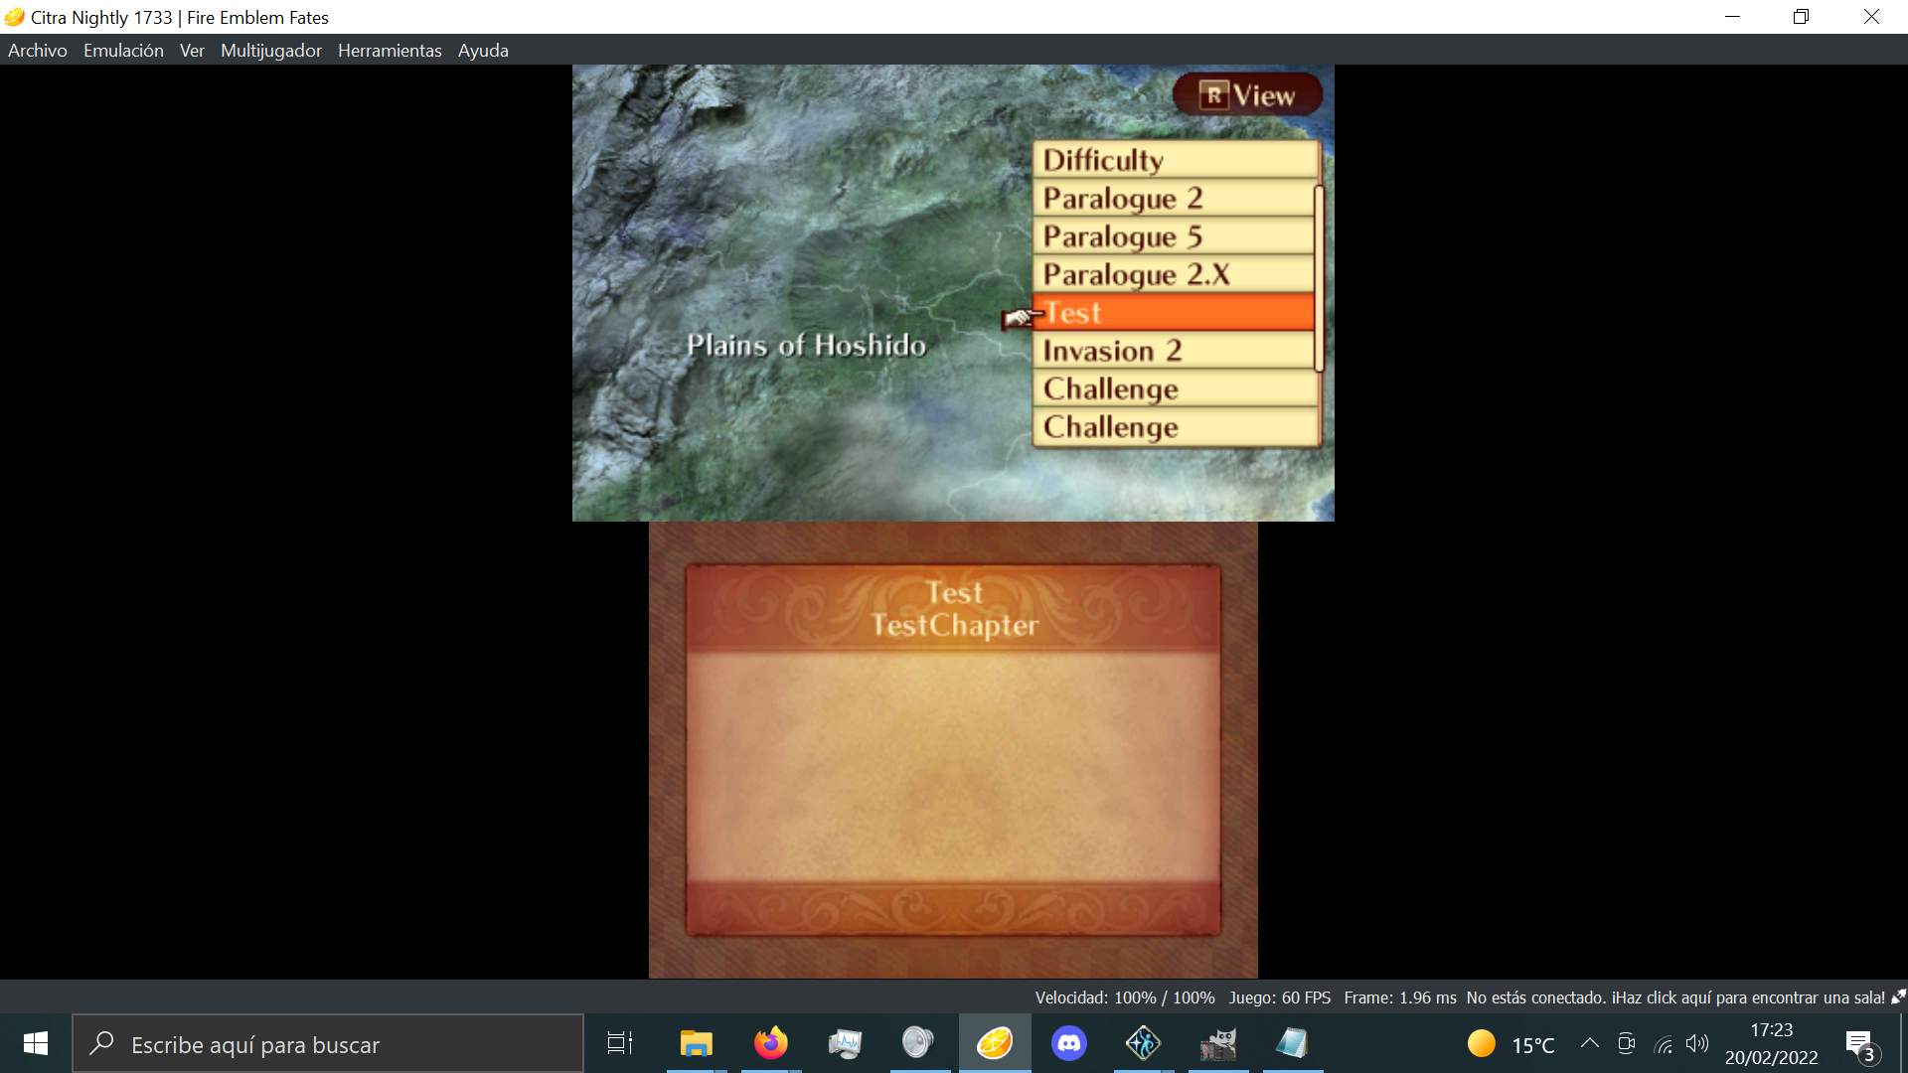1908x1073 pixels.
Task: Select the Difficulty entry in the list
Action: pos(1176,160)
